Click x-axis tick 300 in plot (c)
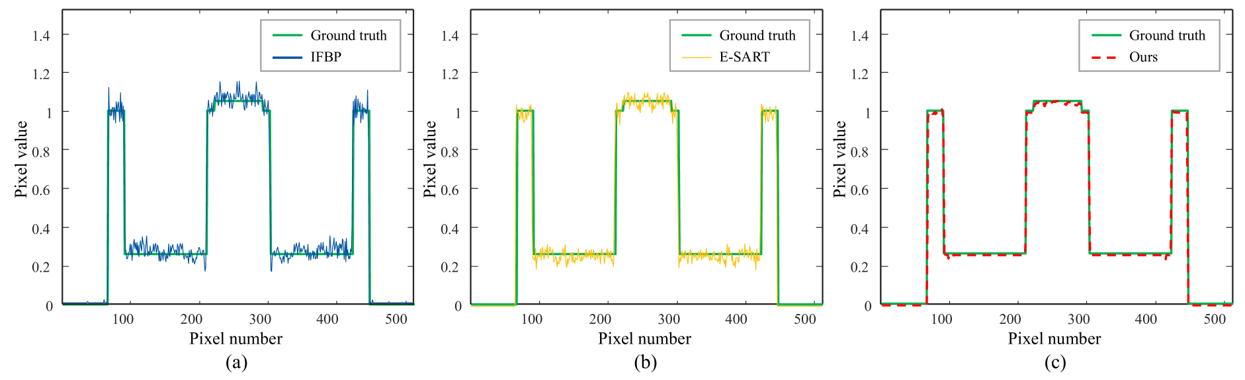The image size is (1245, 380). pos(1078,319)
